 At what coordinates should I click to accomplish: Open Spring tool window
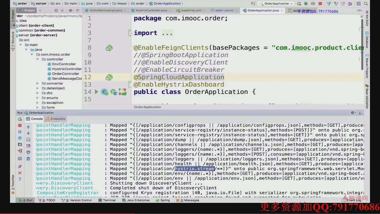pos(163,200)
